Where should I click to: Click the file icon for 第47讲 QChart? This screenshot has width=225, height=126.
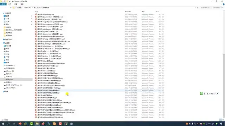[36, 61]
